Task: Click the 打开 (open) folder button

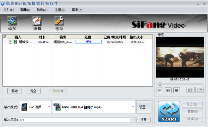Action: (144, 120)
